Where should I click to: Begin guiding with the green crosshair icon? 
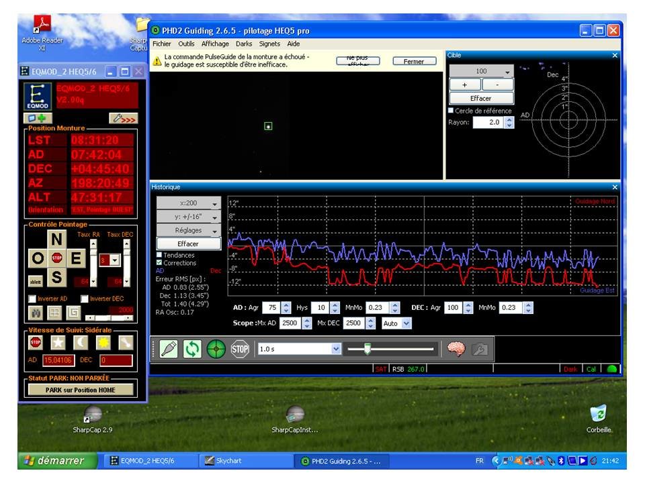tap(216, 349)
